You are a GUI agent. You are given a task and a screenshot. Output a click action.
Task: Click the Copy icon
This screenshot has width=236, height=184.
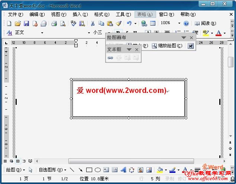(101, 23)
